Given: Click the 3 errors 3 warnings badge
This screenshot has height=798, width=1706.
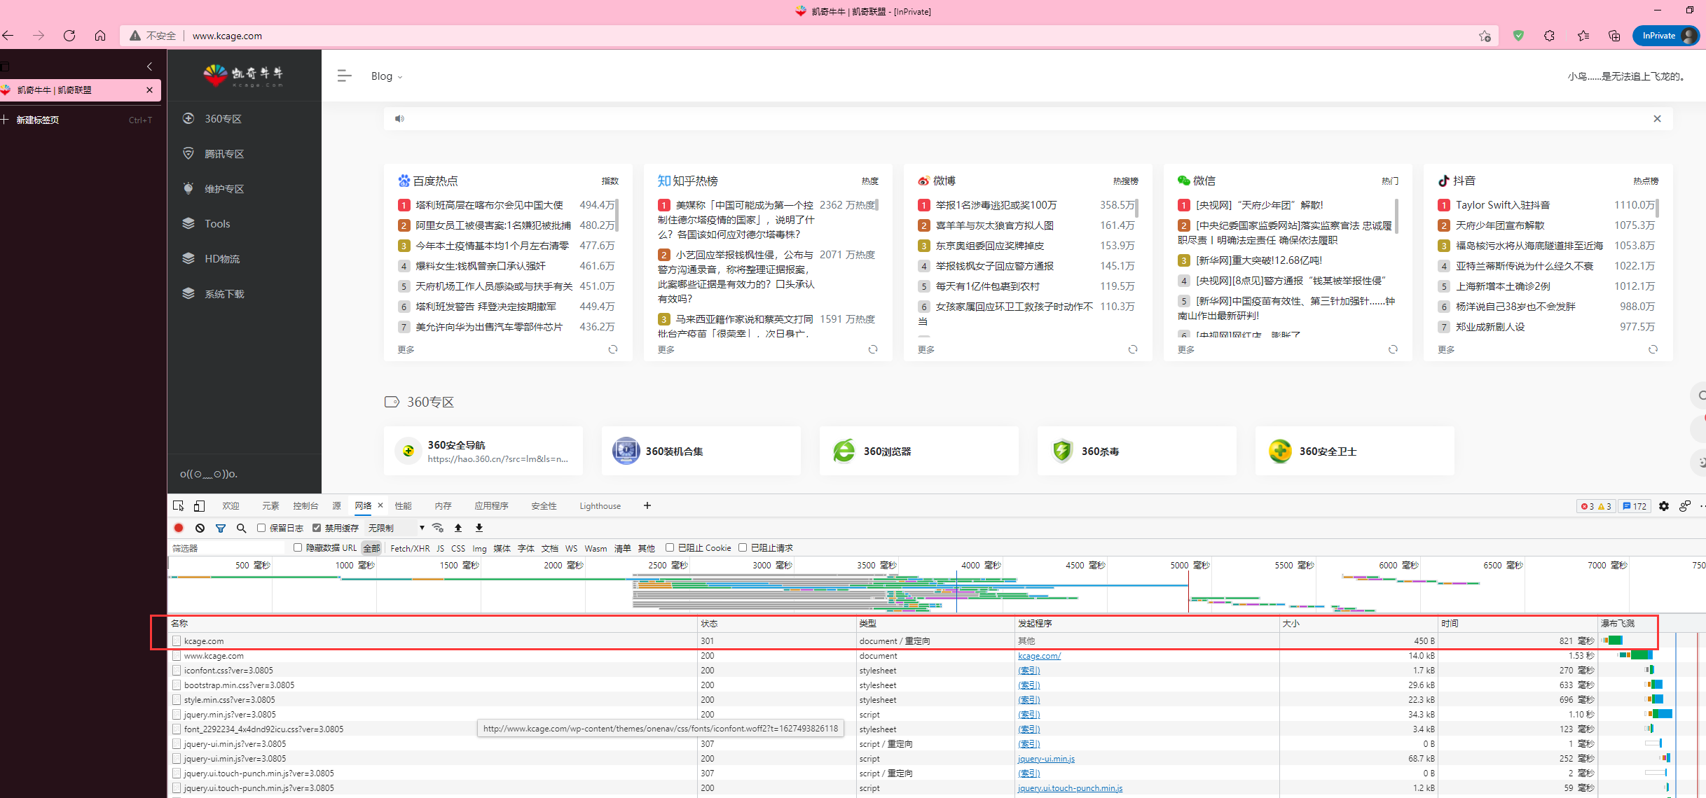Looking at the screenshot, I should 1596,506.
